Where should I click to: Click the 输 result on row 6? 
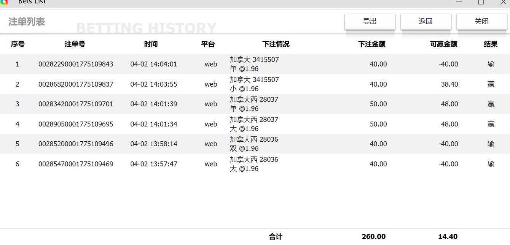pos(491,164)
